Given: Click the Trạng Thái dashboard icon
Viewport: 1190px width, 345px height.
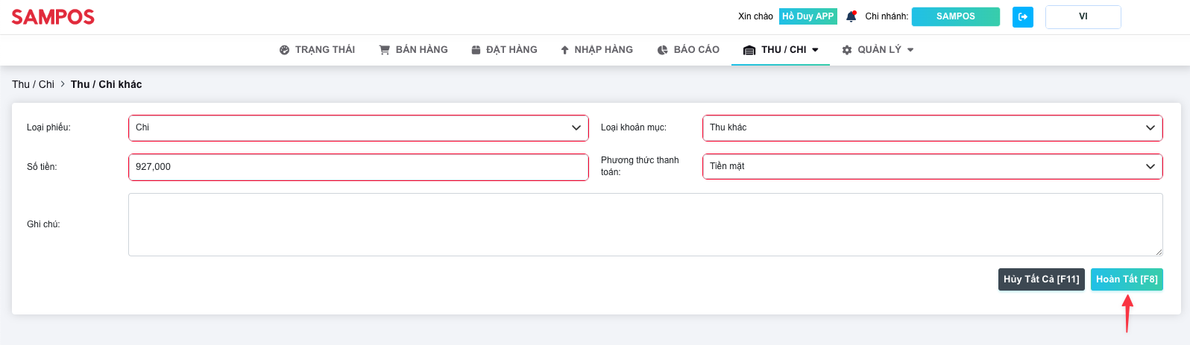Looking at the screenshot, I should [x=284, y=50].
